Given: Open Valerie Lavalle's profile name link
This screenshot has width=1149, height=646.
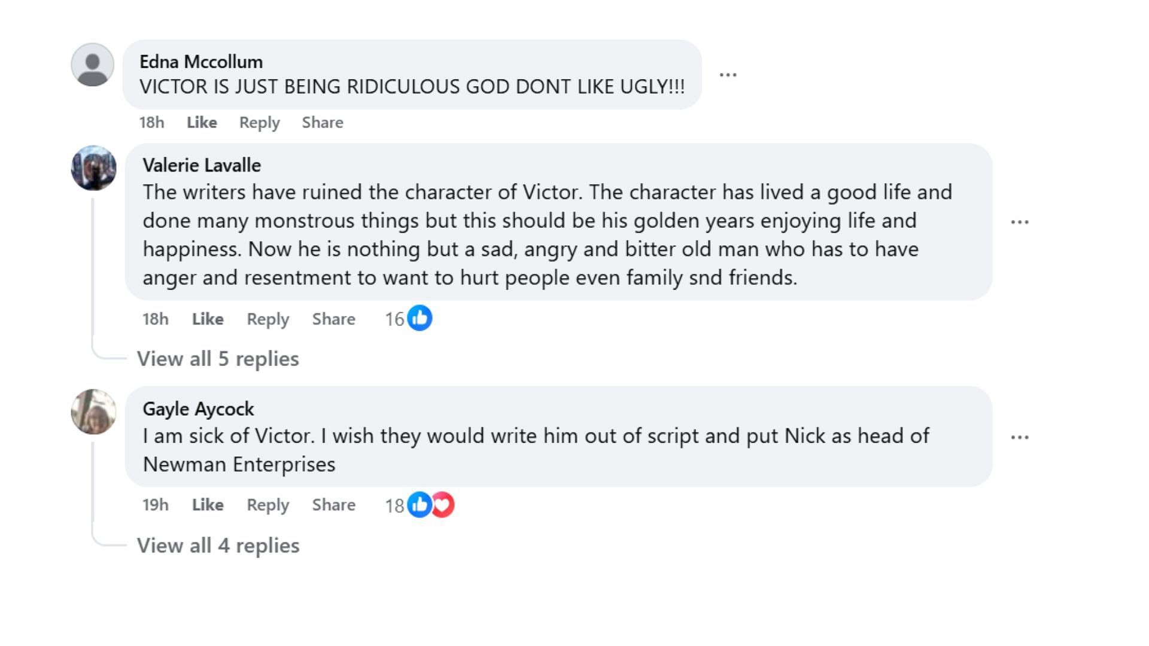Looking at the screenshot, I should tap(202, 165).
